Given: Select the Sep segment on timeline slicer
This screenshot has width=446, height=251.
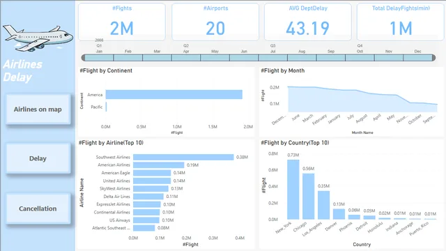Looking at the screenshot, I should (x=331, y=58).
